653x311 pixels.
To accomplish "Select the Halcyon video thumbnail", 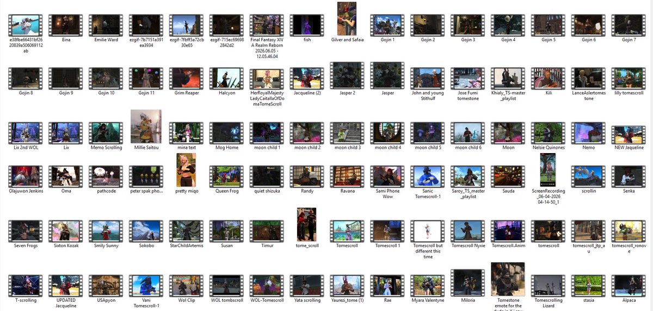I will [226, 78].
